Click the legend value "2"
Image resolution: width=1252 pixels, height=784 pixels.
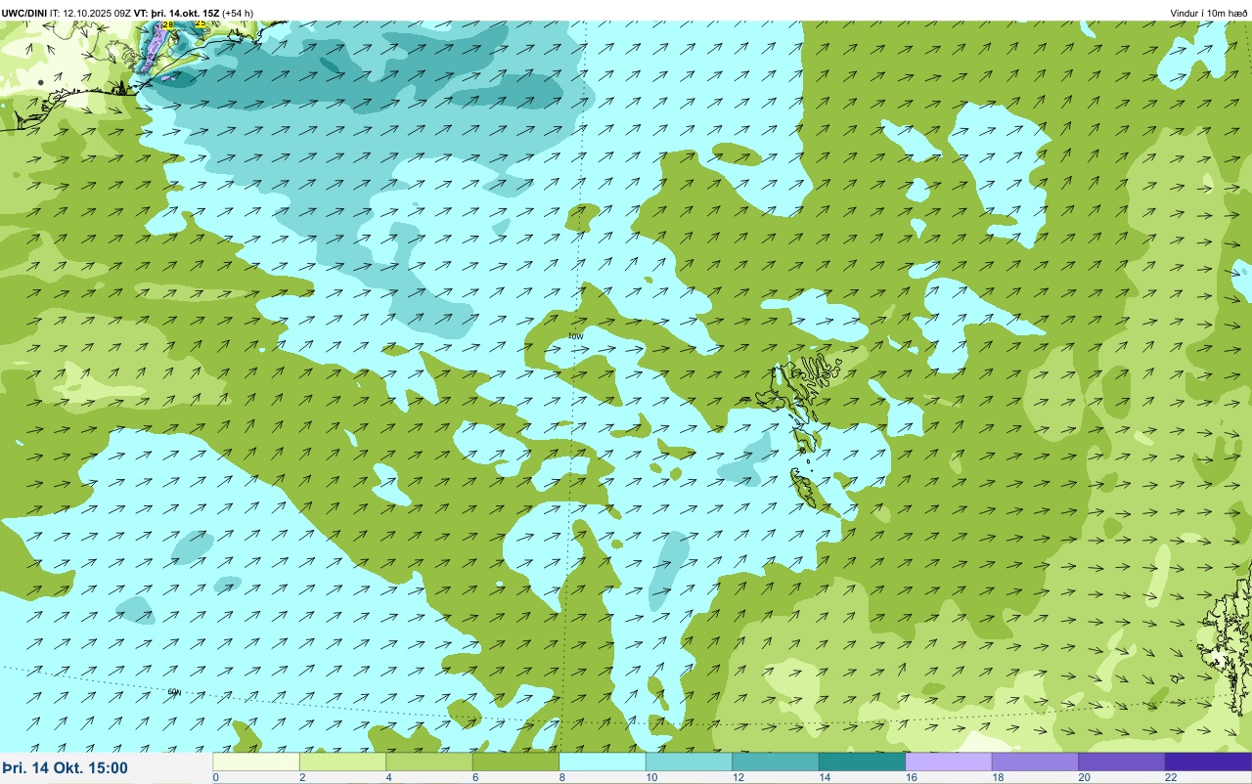click(x=302, y=777)
